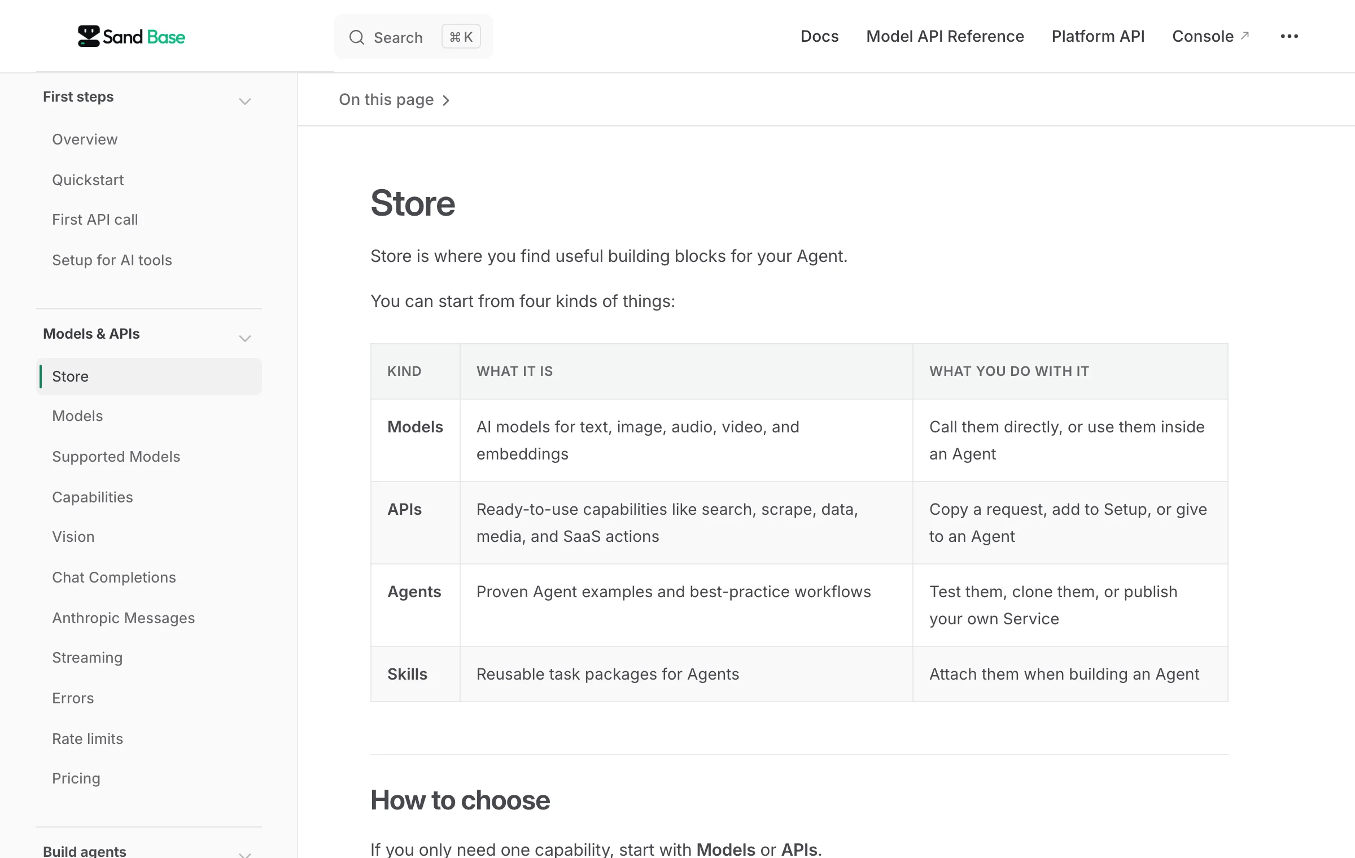This screenshot has height=858, width=1355.
Task: Click the Build agents heading
Action: point(84,851)
